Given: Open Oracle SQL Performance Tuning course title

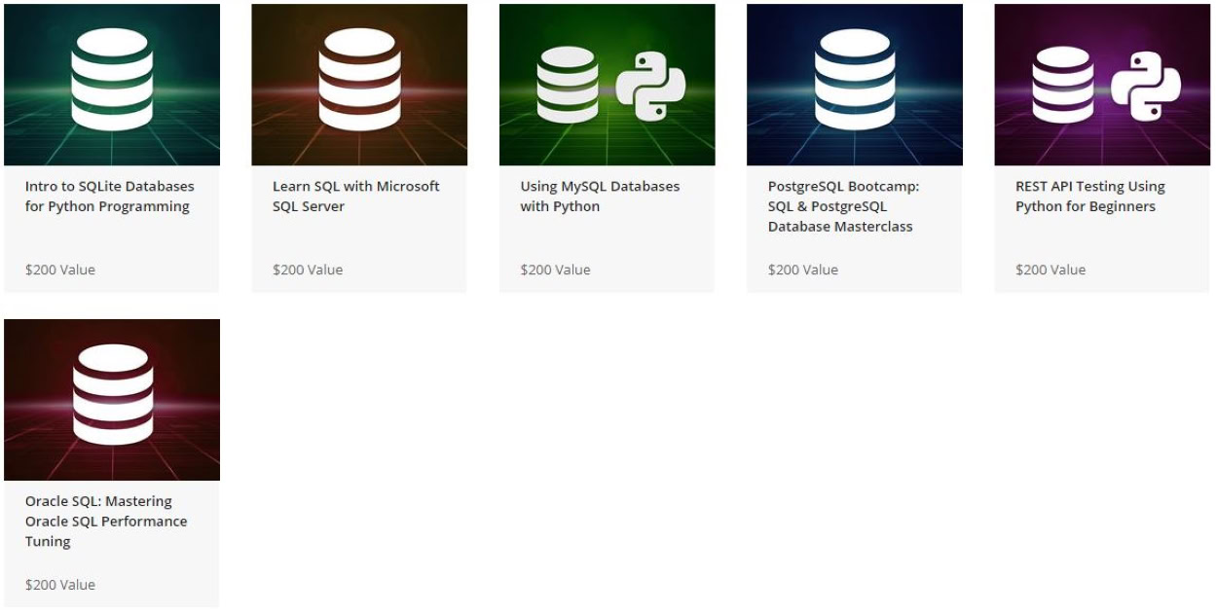Looking at the screenshot, I should point(105,522).
